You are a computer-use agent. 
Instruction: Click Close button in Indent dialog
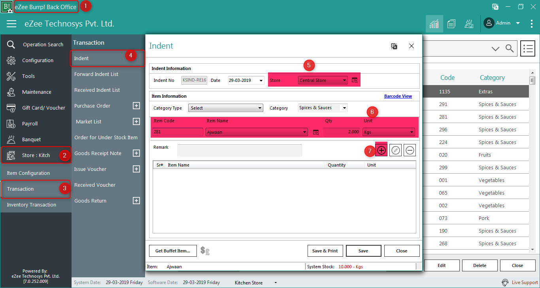click(402, 251)
